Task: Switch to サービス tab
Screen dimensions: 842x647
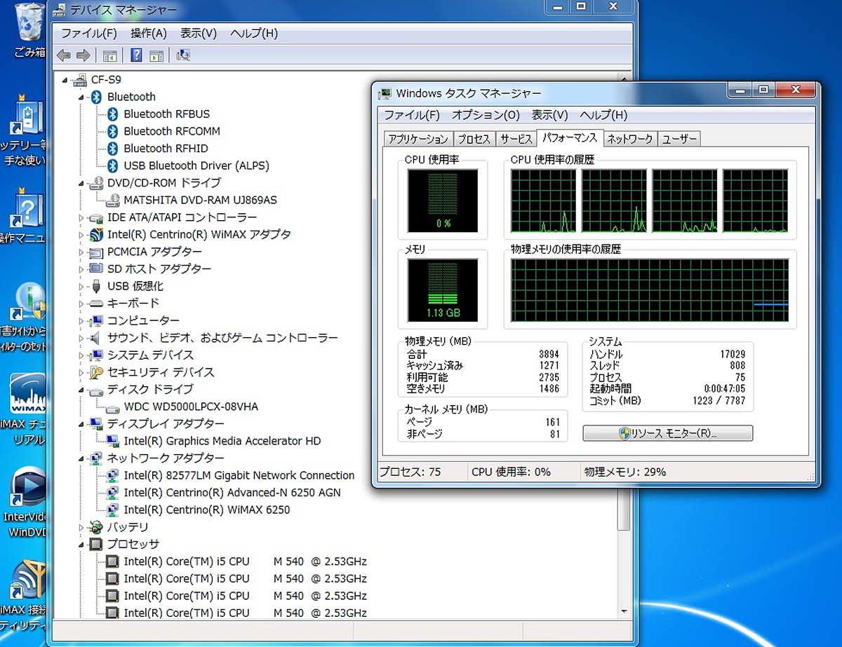Action: coord(516,139)
